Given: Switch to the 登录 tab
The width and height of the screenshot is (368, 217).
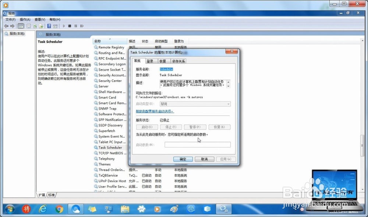Looking at the screenshot, I should pyautogui.click(x=151, y=61).
